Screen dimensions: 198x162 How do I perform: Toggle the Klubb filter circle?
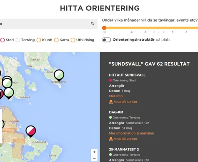(39, 40)
